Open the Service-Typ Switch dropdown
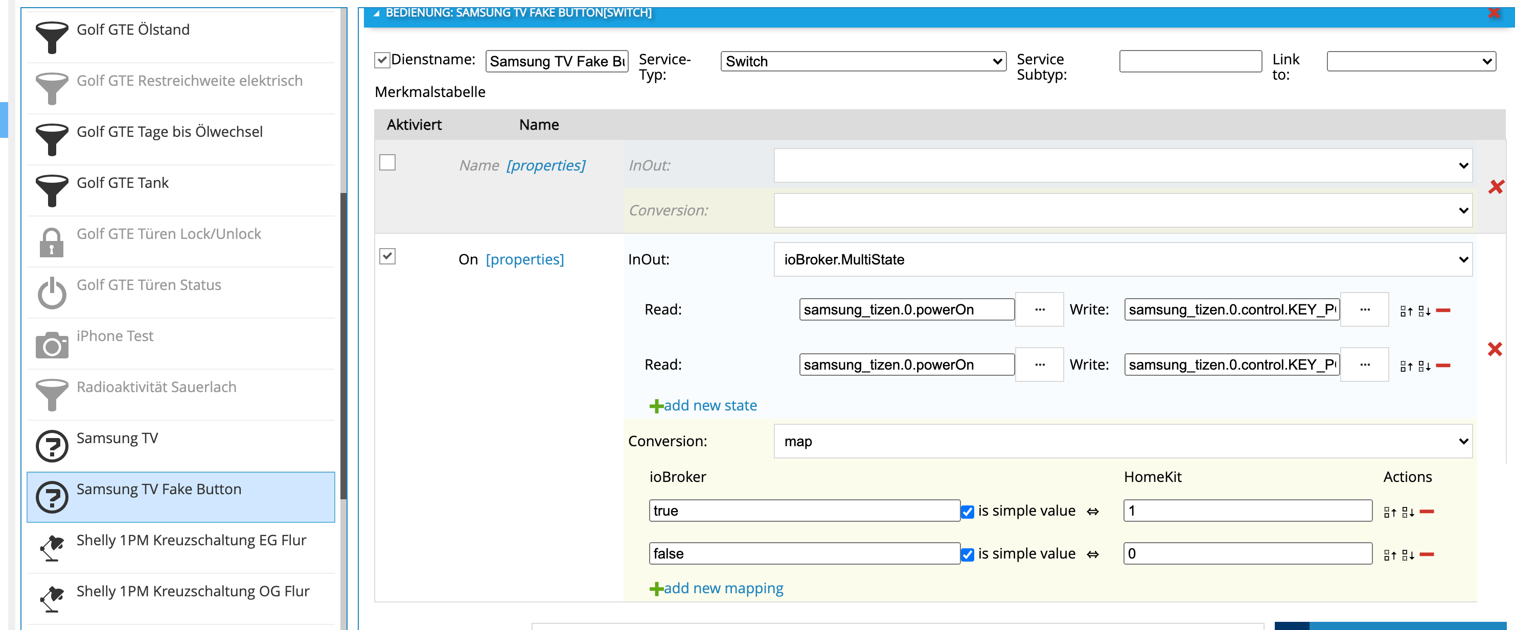This screenshot has width=1515, height=630. [862, 61]
